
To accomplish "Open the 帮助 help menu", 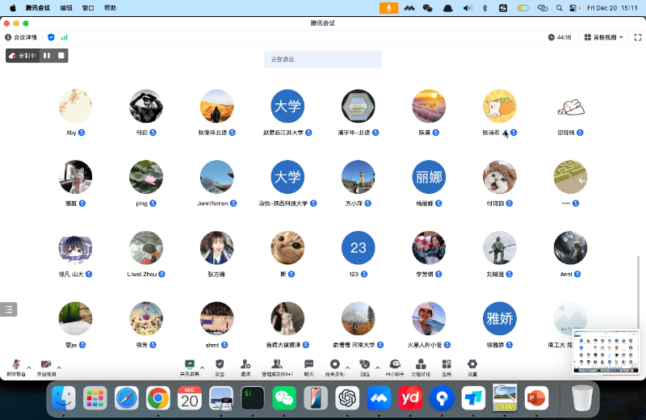I will 110,7.
